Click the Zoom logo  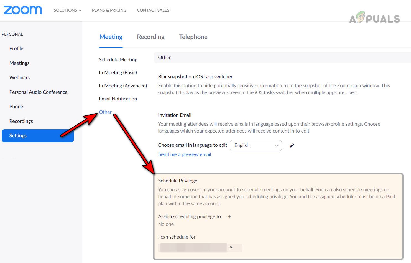[22, 10]
